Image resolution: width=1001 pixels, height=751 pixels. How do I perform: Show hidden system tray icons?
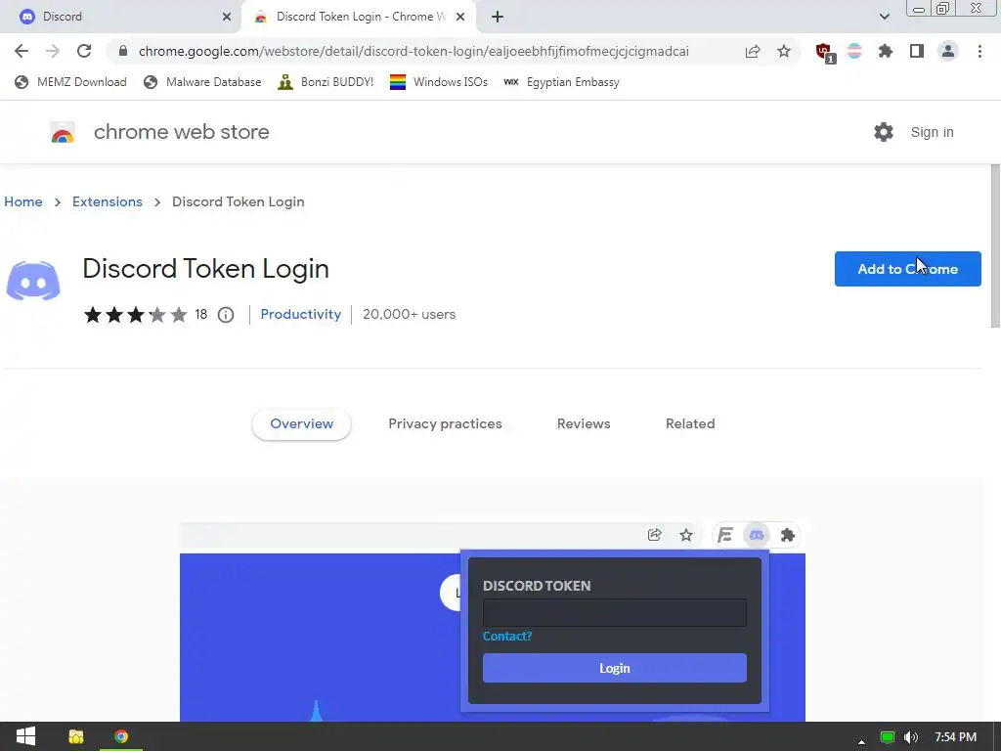(x=862, y=741)
